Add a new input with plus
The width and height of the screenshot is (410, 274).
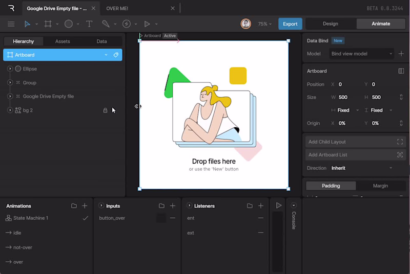coord(173,205)
